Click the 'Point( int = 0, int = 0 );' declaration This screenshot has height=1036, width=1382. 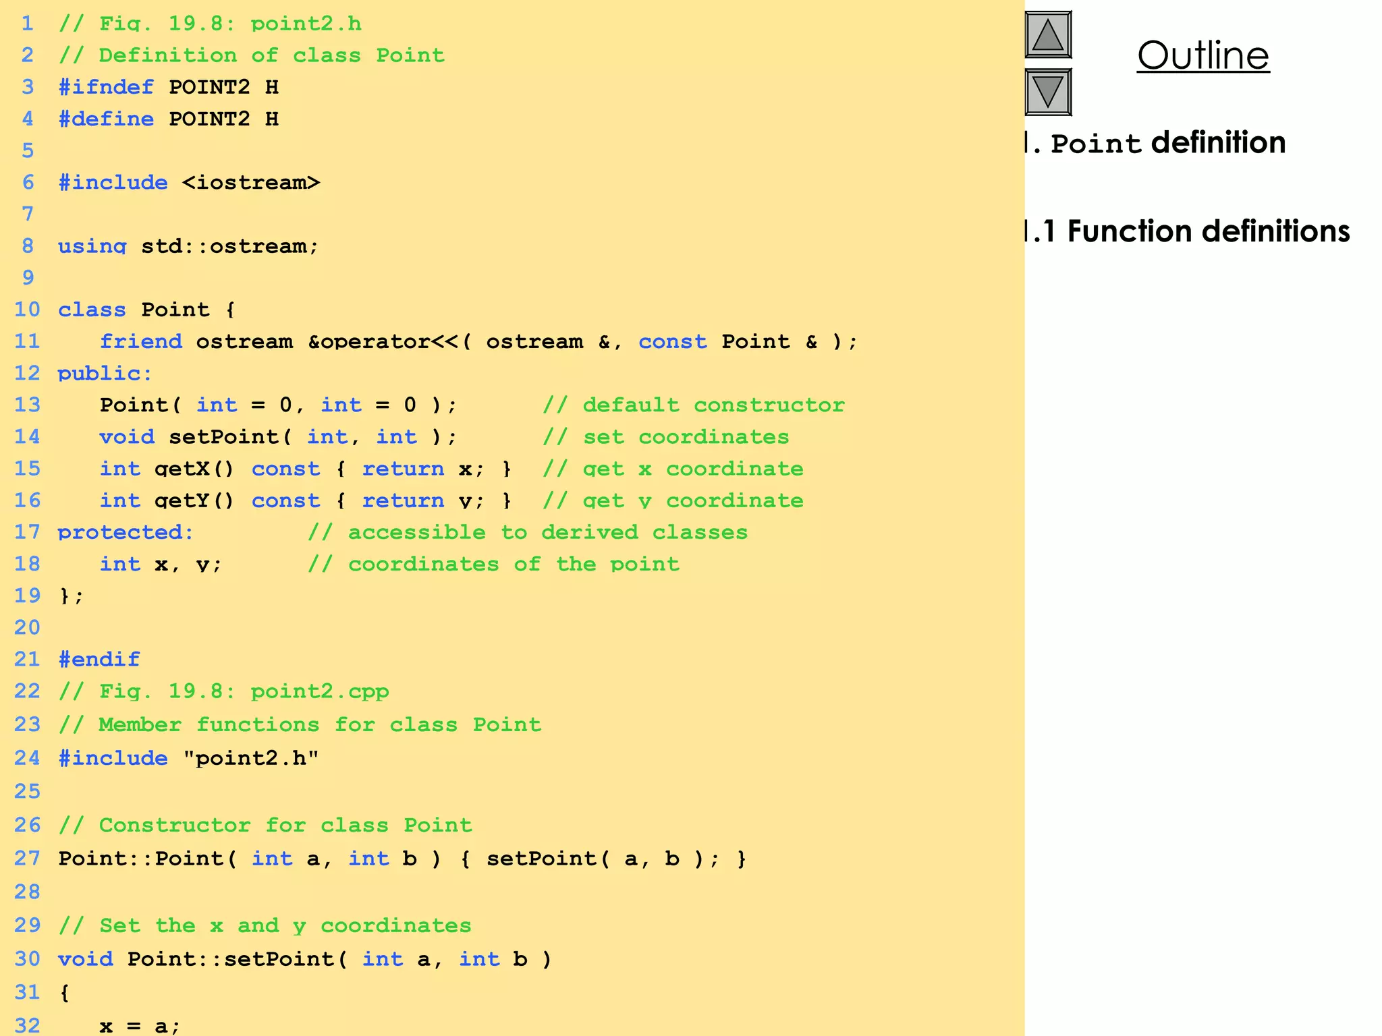[x=279, y=405]
